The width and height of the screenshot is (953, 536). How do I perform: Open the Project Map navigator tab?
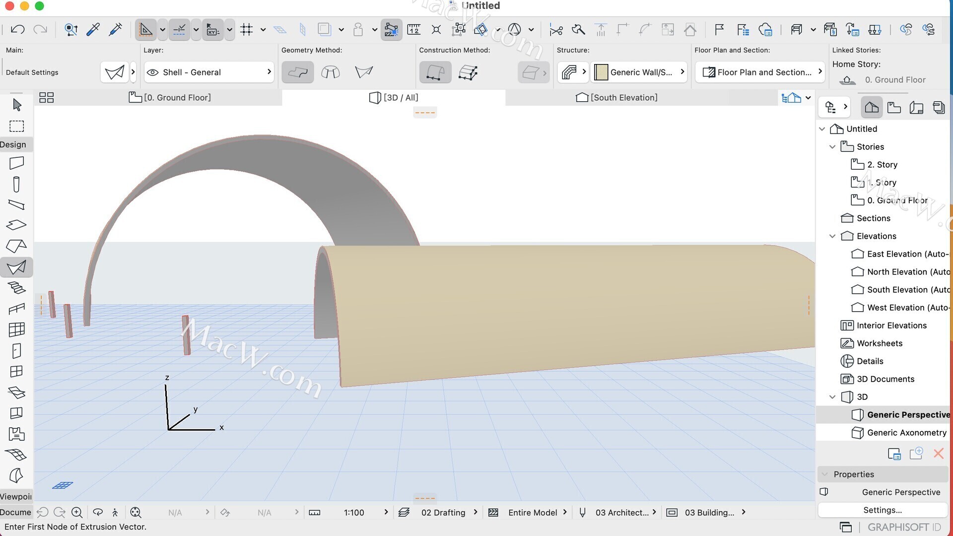pyautogui.click(x=872, y=107)
